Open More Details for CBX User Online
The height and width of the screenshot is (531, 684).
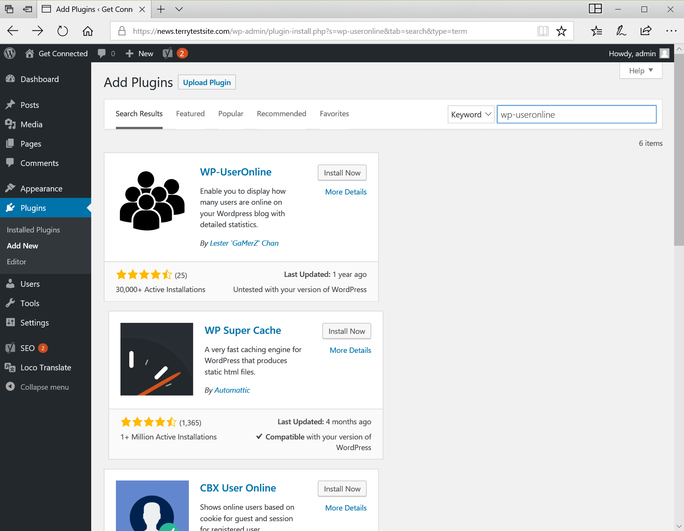click(346, 508)
